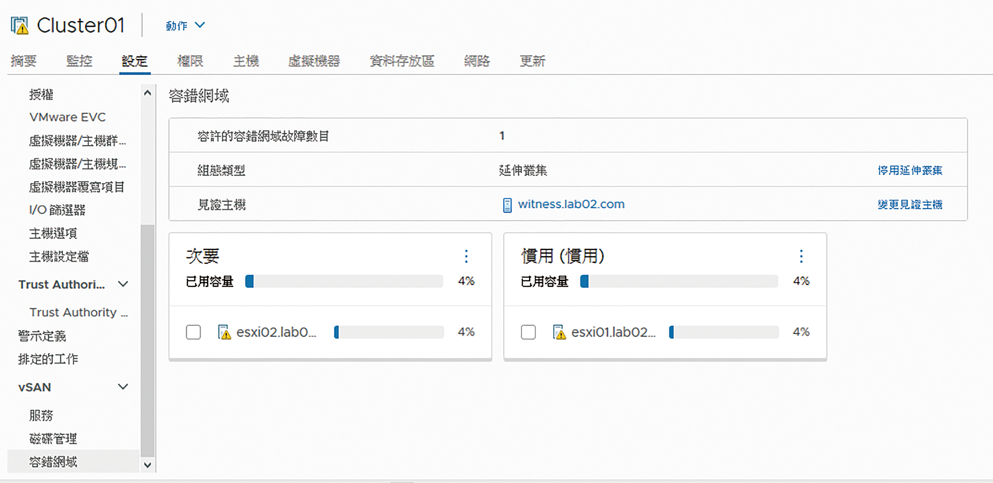Select 虛擬機器/主機群... in the sidebar
This screenshot has height=483, width=993.
[x=78, y=141]
